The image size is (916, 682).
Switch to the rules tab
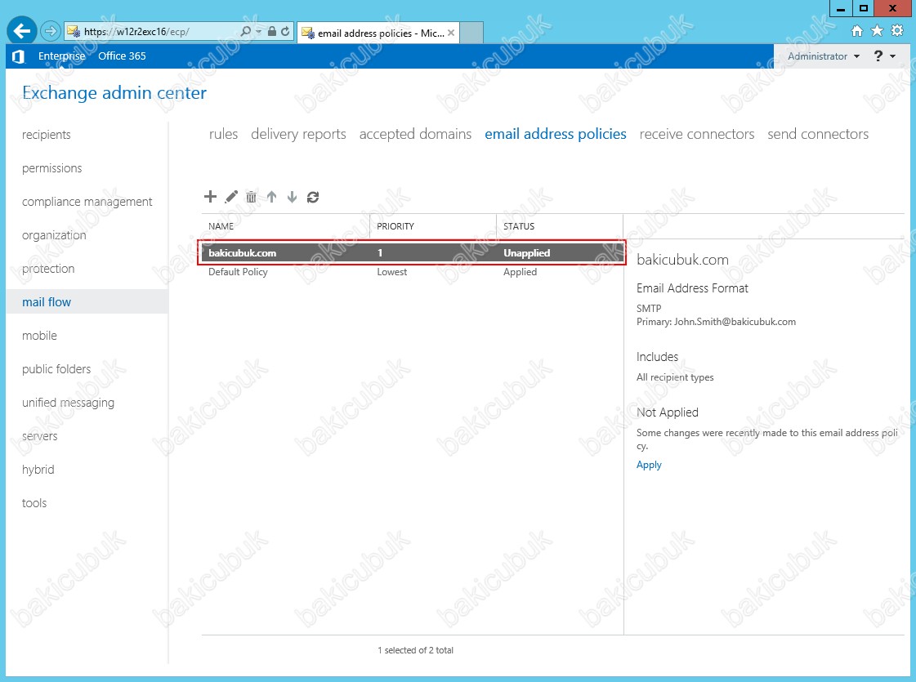pyautogui.click(x=223, y=134)
